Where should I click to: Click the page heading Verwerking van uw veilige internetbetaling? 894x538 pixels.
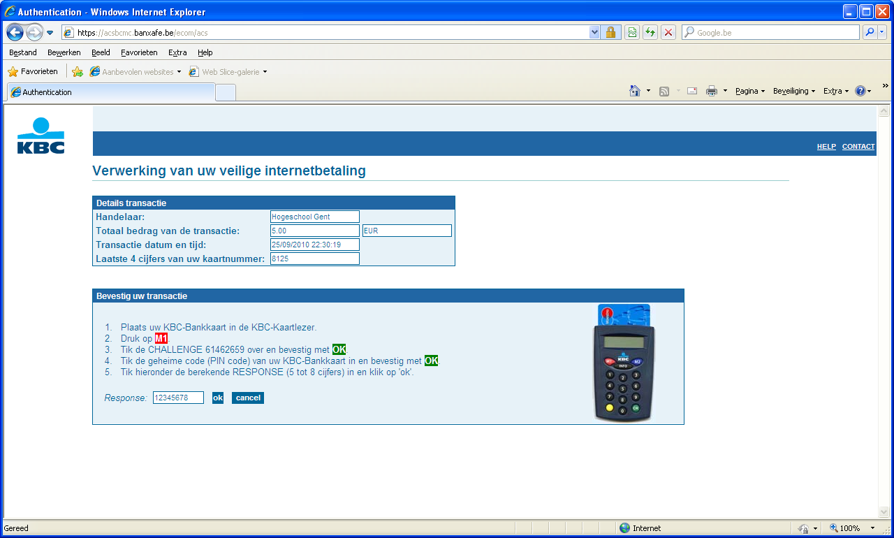(229, 170)
